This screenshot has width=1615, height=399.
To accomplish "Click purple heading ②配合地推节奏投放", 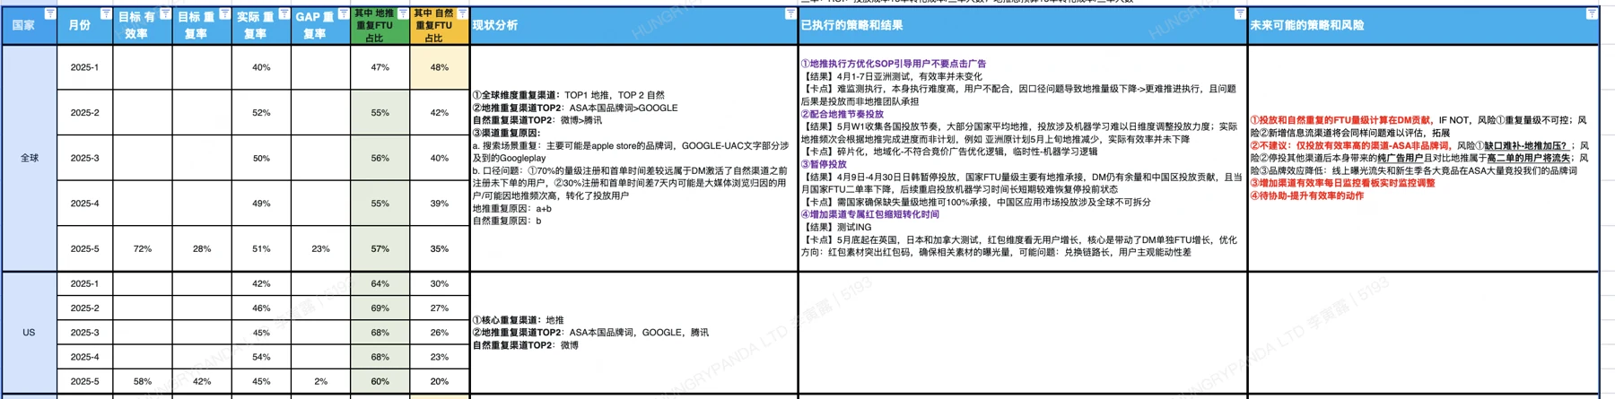I will tap(842, 114).
